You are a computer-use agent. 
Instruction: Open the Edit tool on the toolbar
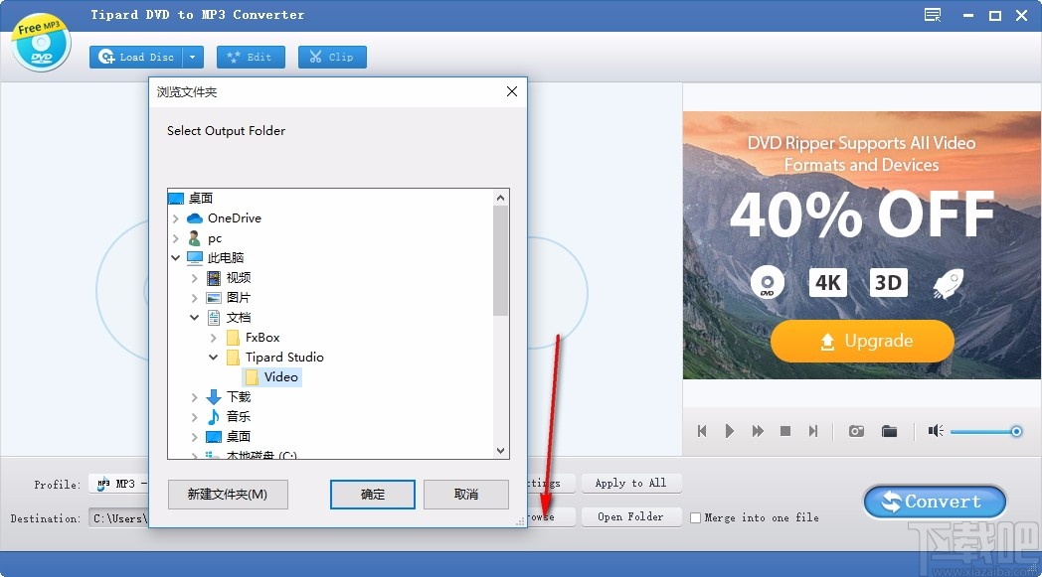coord(251,57)
